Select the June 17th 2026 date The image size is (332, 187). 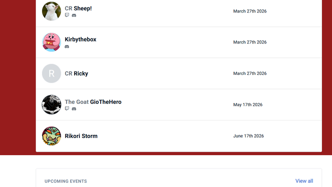point(249,136)
